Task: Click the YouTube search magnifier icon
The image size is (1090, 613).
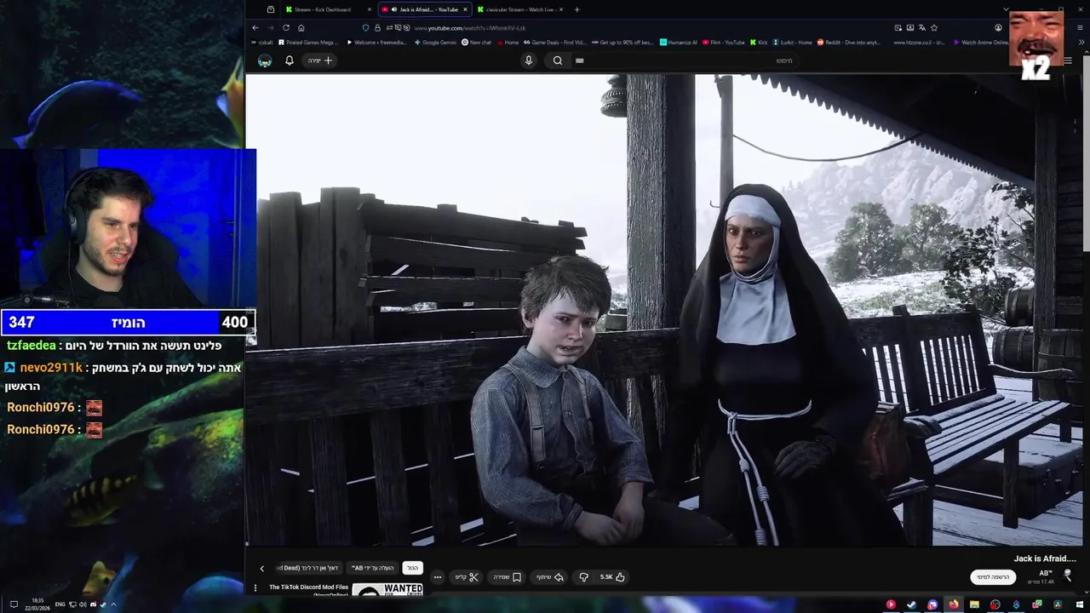Action: (x=558, y=60)
